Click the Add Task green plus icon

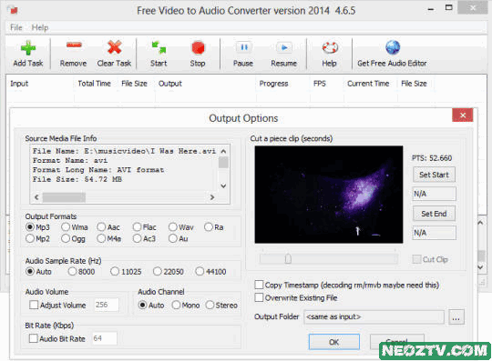[28, 48]
